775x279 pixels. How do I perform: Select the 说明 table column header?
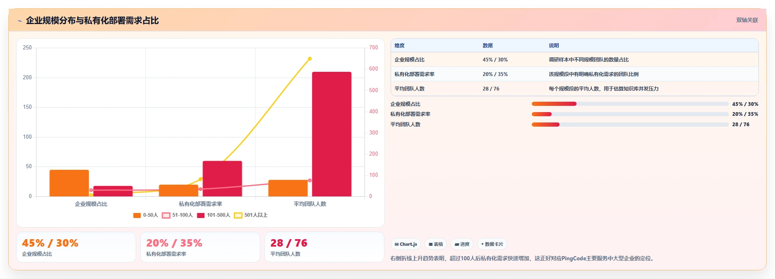pos(554,46)
